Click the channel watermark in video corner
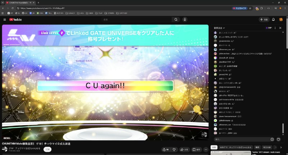288x155 pixels. pos(204,135)
